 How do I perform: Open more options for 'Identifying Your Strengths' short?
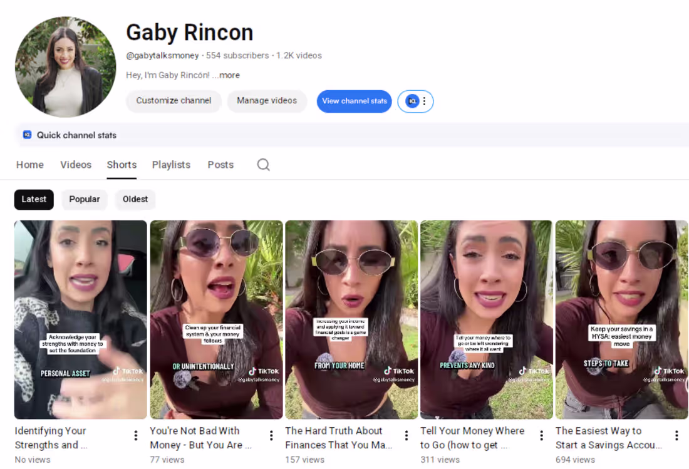tap(136, 435)
